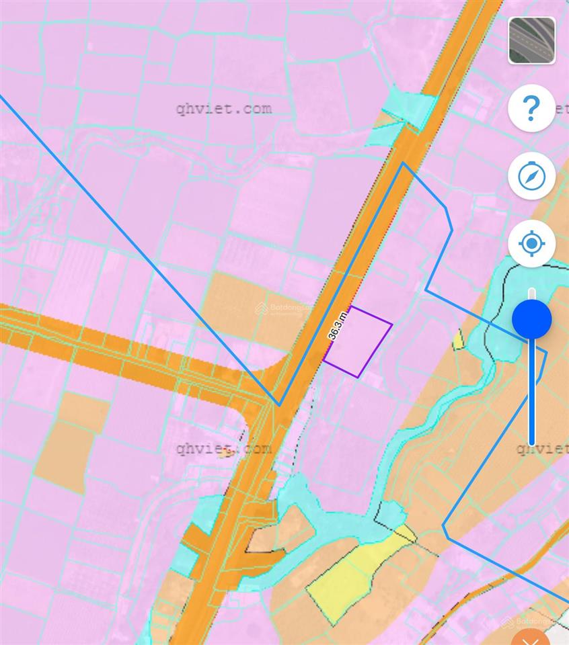Click the small yellow parcel beside water

tap(457, 340)
